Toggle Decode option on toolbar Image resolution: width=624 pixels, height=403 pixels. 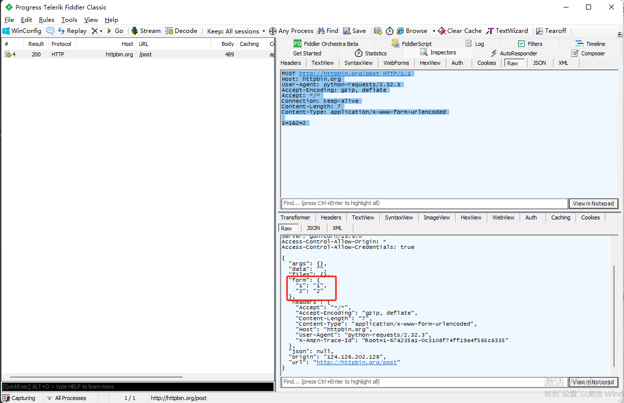click(x=181, y=31)
